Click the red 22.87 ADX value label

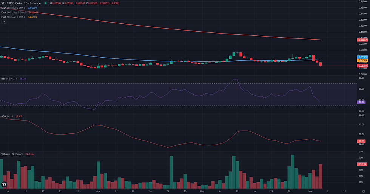(x=361, y=141)
